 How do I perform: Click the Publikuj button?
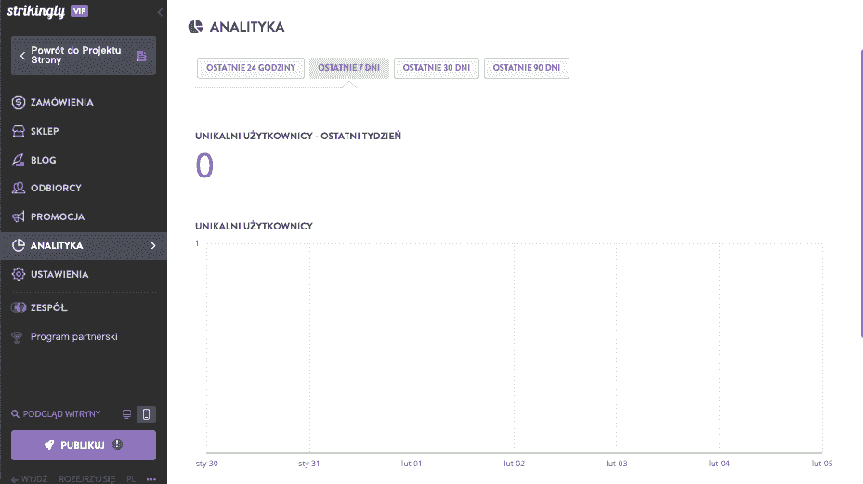[x=84, y=445]
